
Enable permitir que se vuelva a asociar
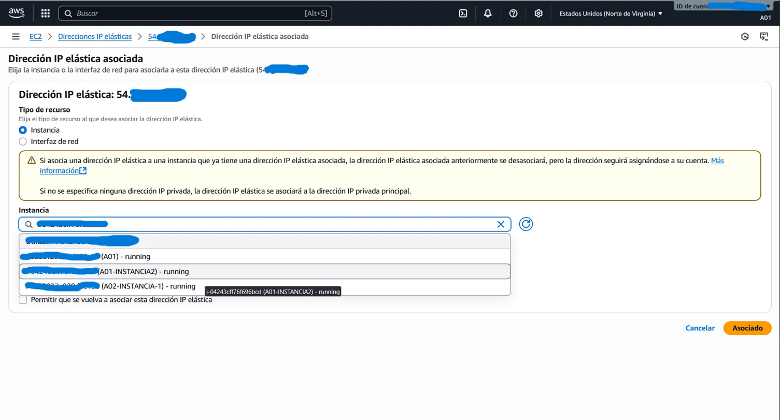(23, 300)
